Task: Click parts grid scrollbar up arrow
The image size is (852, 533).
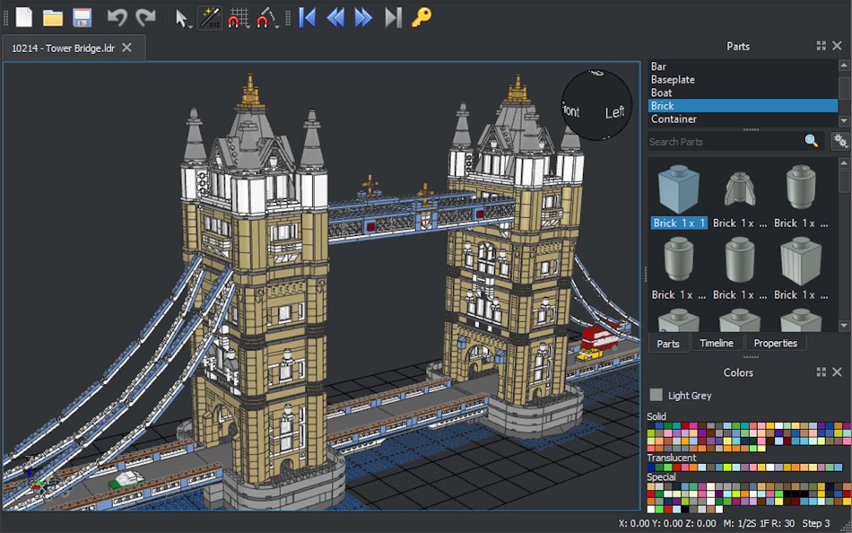Action: pos(844,162)
